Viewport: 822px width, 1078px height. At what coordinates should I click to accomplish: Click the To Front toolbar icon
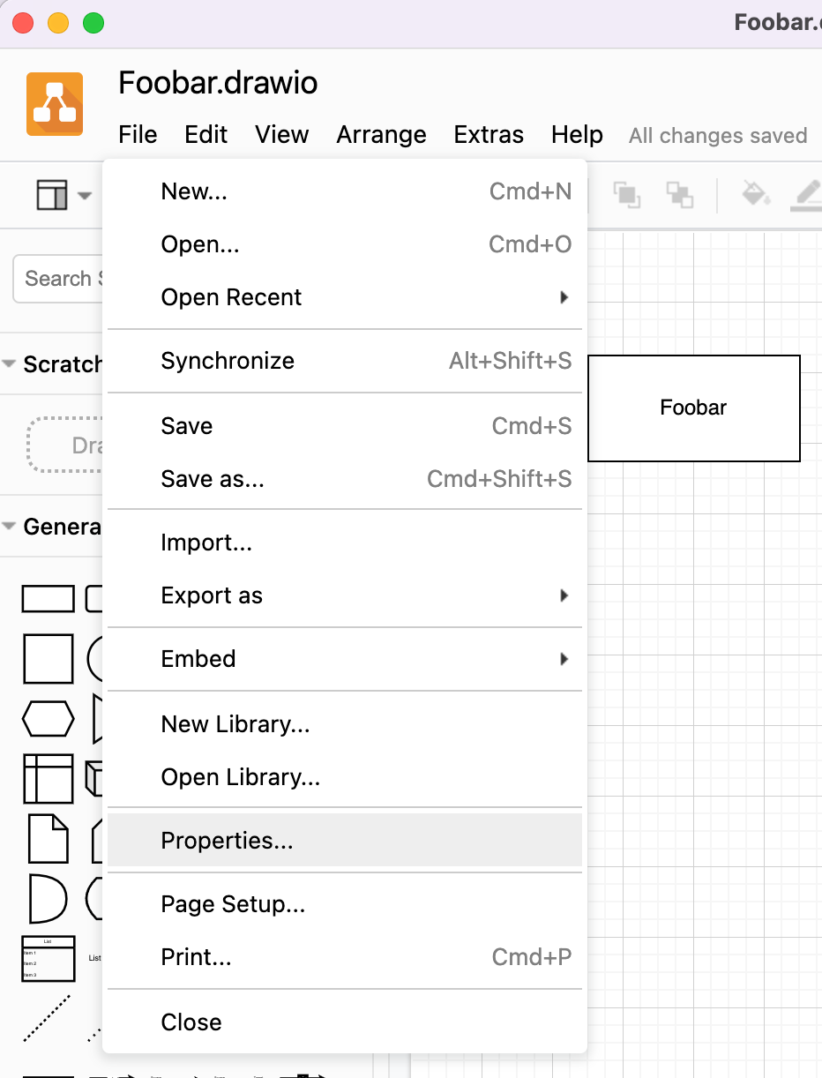[x=628, y=196]
